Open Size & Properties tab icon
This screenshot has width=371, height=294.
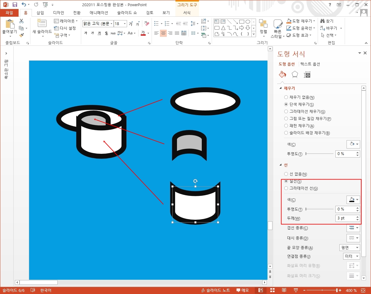tap(307, 75)
